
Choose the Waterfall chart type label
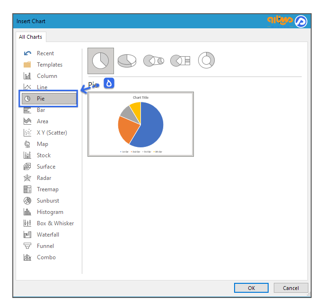(48, 234)
